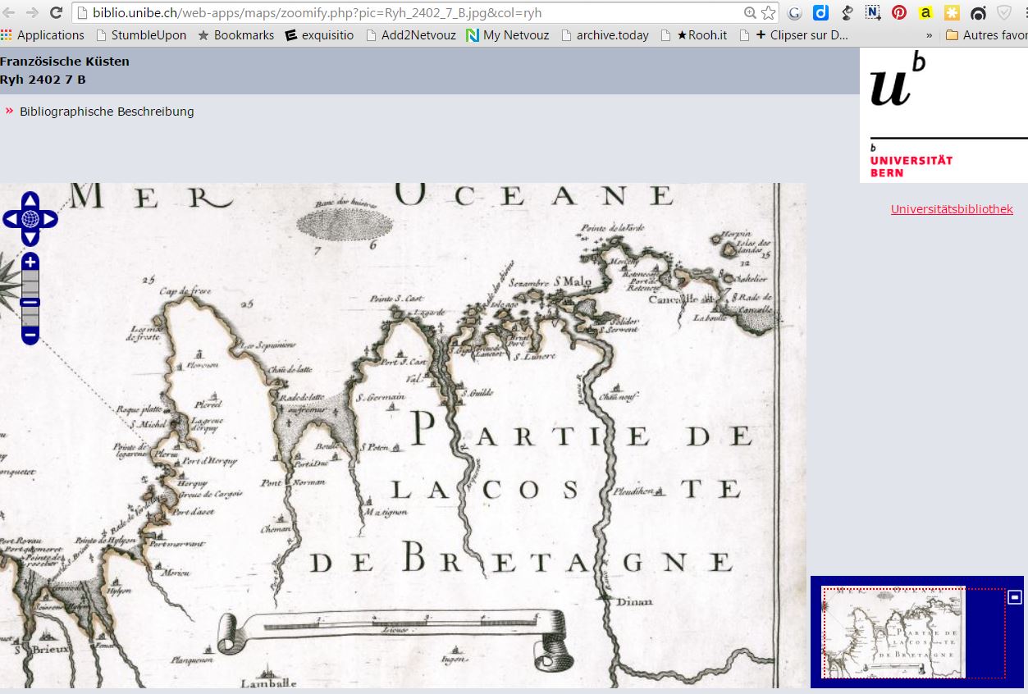
Task: Click the navigator map thumbnail
Action: pos(894,632)
